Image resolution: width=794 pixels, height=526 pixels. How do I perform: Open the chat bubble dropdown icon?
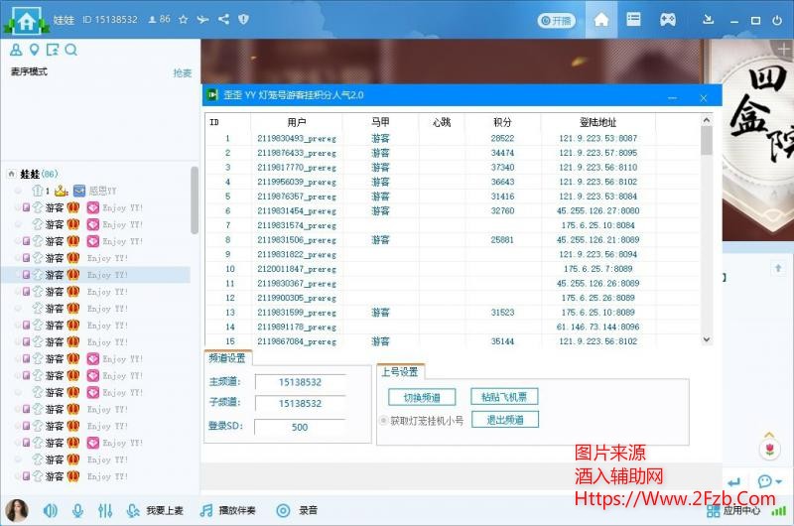pyautogui.click(x=770, y=480)
